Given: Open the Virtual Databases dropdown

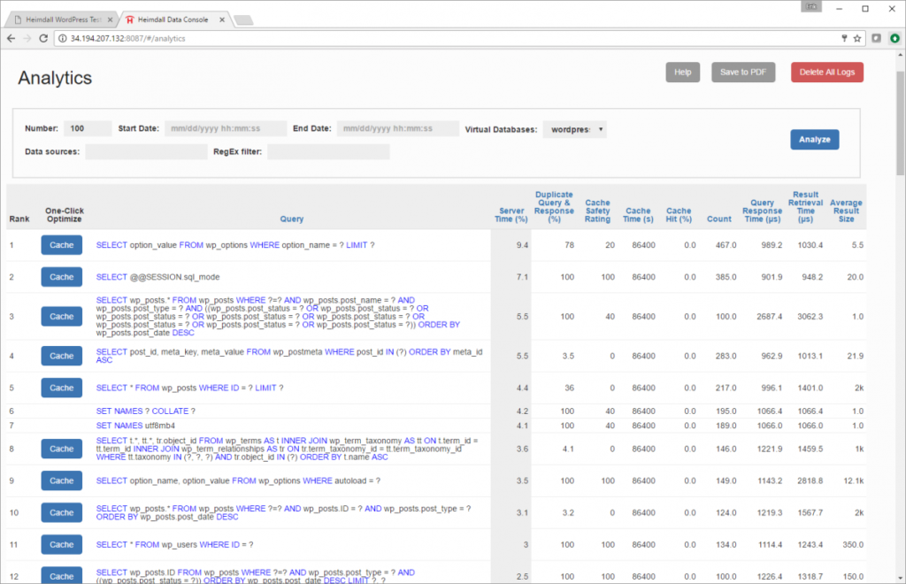Looking at the screenshot, I should 574,129.
